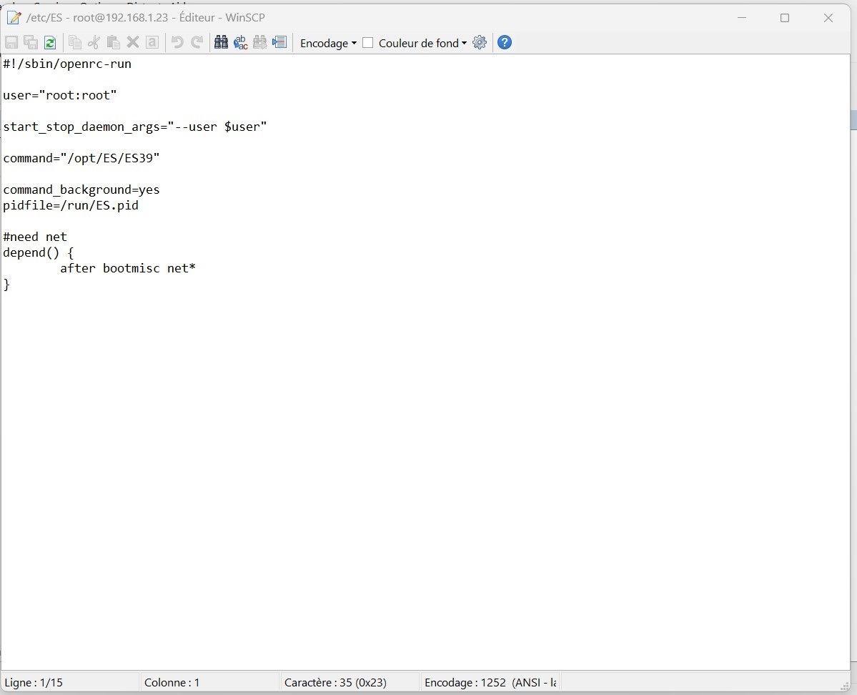857x695 pixels.
Task: Click the '#need net' comment line
Action: coord(35,237)
